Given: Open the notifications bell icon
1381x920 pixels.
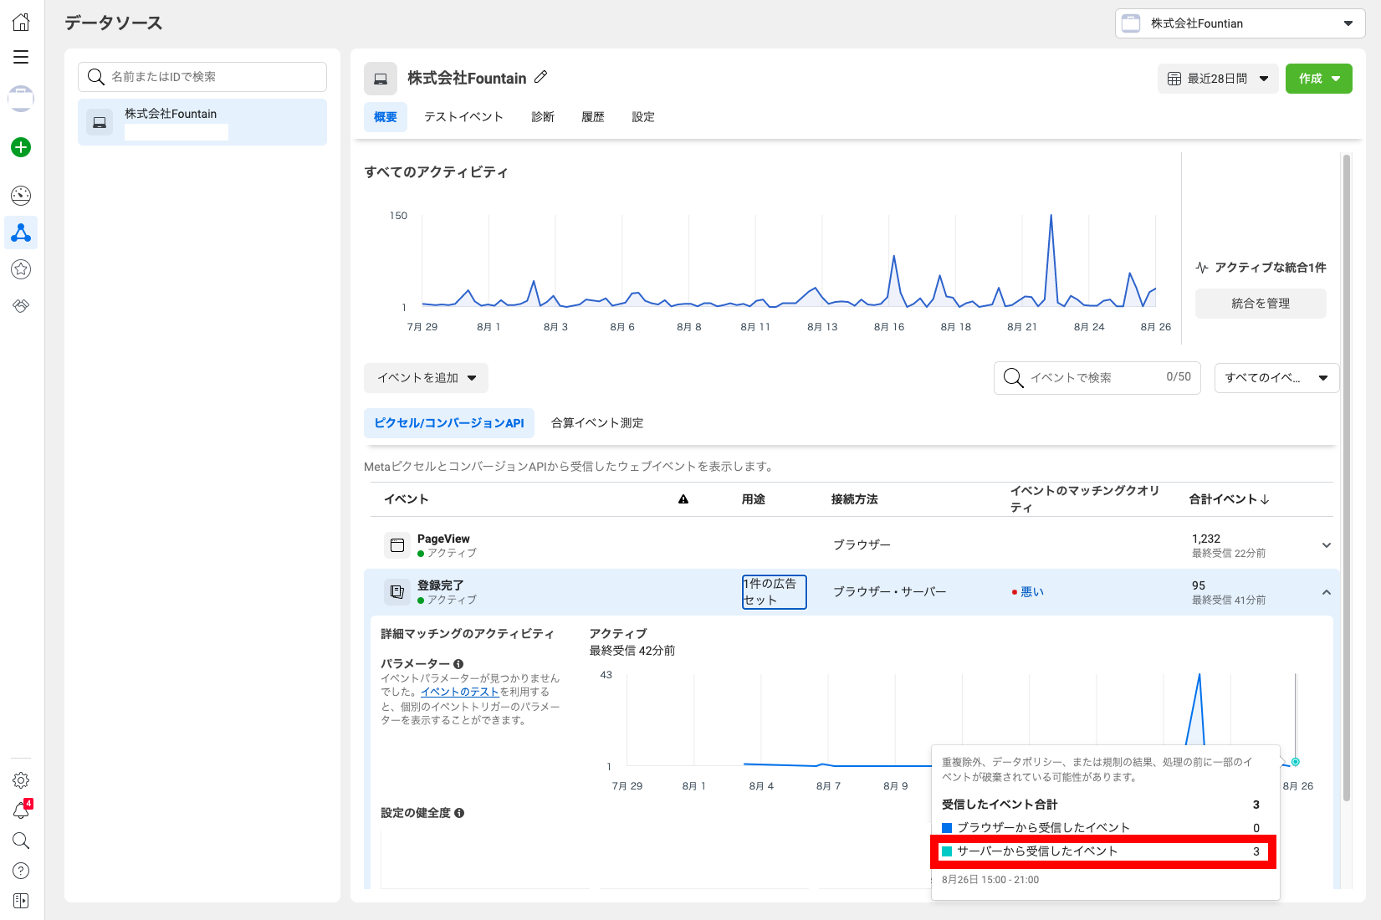Looking at the screenshot, I should pyautogui.click(x=21, y=810).
